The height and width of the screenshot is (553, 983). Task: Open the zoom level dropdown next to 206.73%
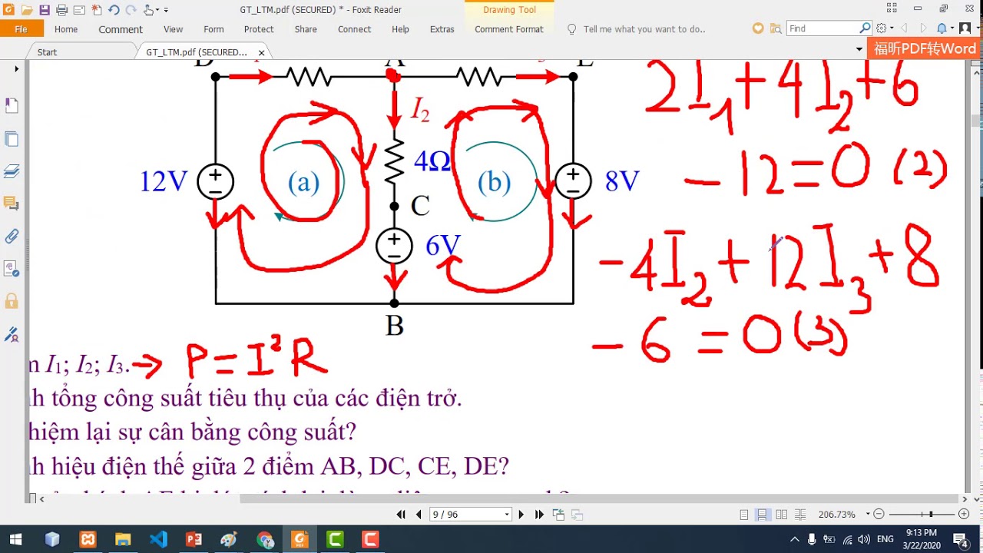[x=868, y=515]
